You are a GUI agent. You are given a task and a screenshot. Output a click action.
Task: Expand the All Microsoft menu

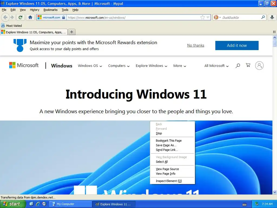coord(216,66)
